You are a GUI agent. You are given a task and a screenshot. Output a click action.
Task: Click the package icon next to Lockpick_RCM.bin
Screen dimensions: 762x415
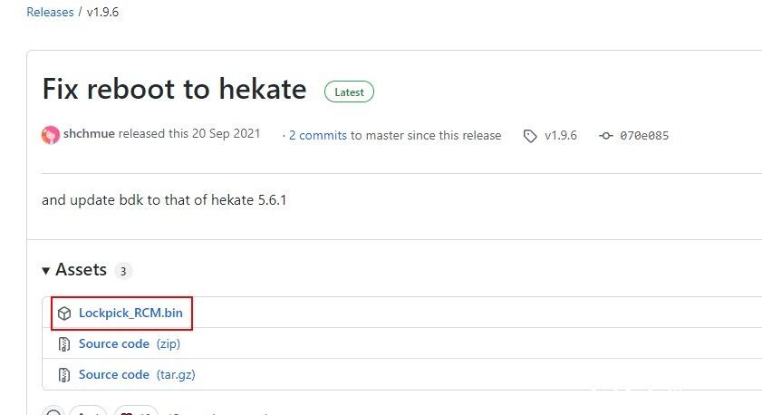[x=64, y=314]
